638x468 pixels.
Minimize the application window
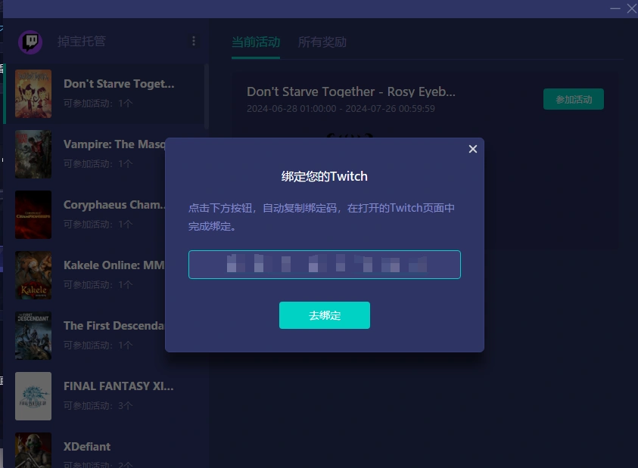(615, 8)
